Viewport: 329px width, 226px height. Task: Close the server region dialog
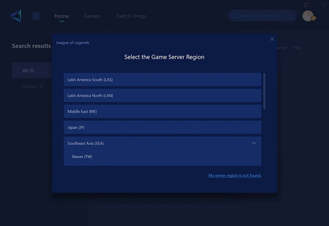[272, 39]
